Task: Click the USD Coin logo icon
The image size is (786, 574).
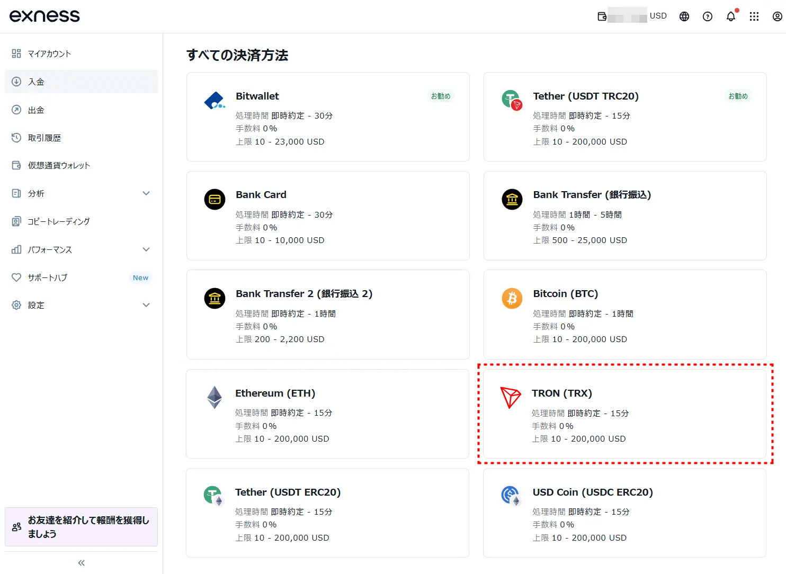Action: (512, 496)
